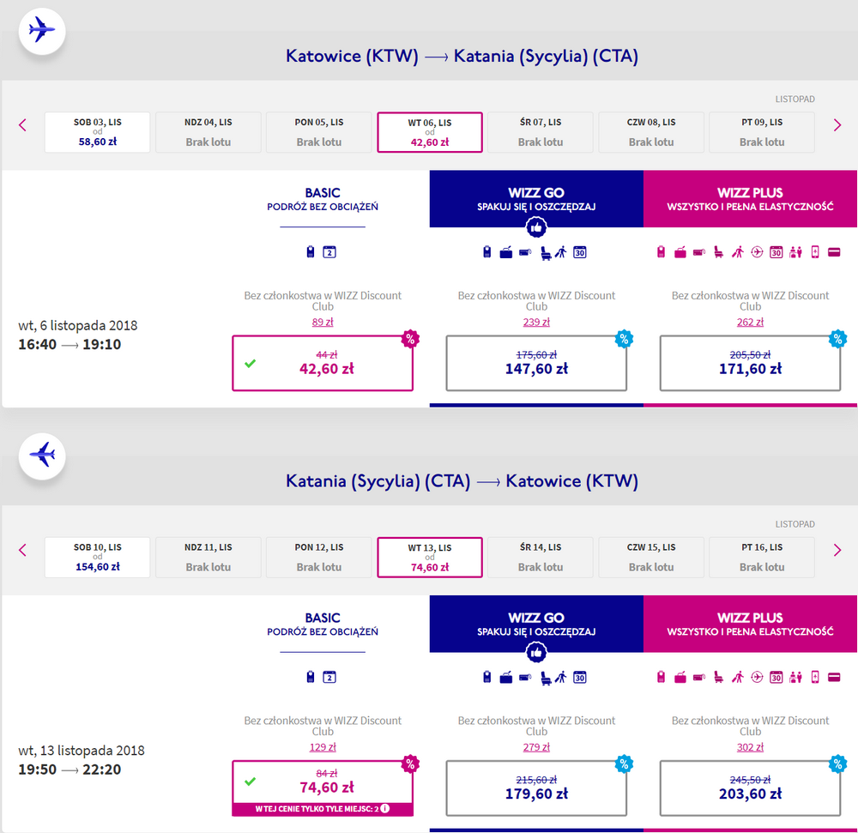Viewport: 858px width, 833px height.
Task: Click percent badge on 42,60 zł fare
Action: click(410, 339)
